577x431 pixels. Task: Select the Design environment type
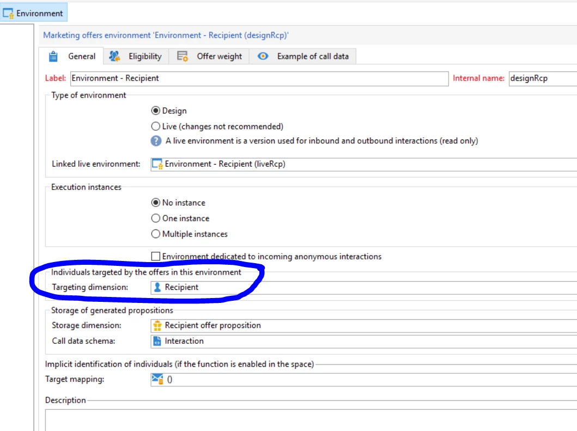[169, 111]
